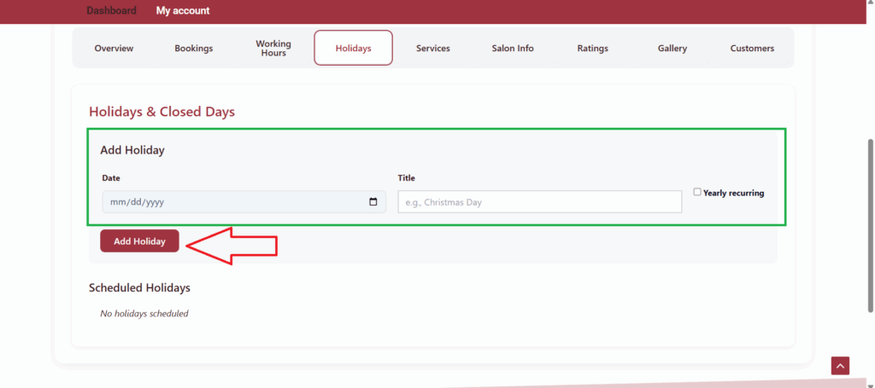
Task: Click the No holidays scheduled text
Action: click(144, 314)
